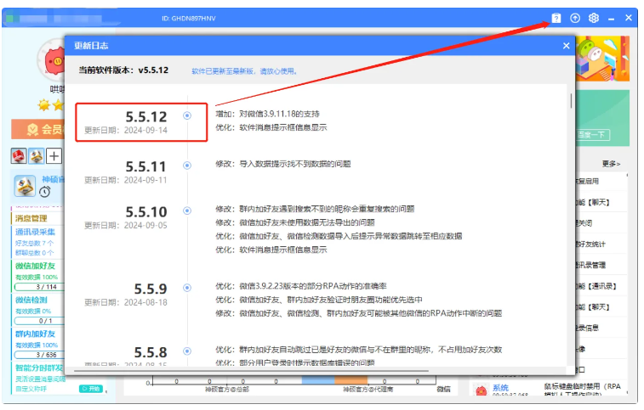Click the alarm clock timer icon
This screenshot has height=410, width=644.
(45, 191)
